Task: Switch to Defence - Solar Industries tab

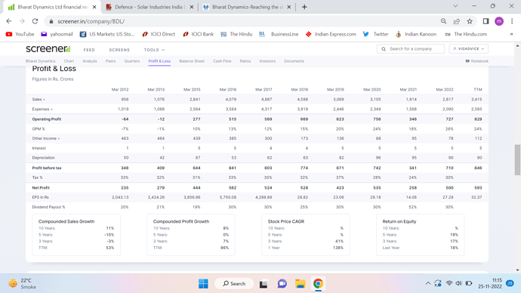Action: [150, 7]
